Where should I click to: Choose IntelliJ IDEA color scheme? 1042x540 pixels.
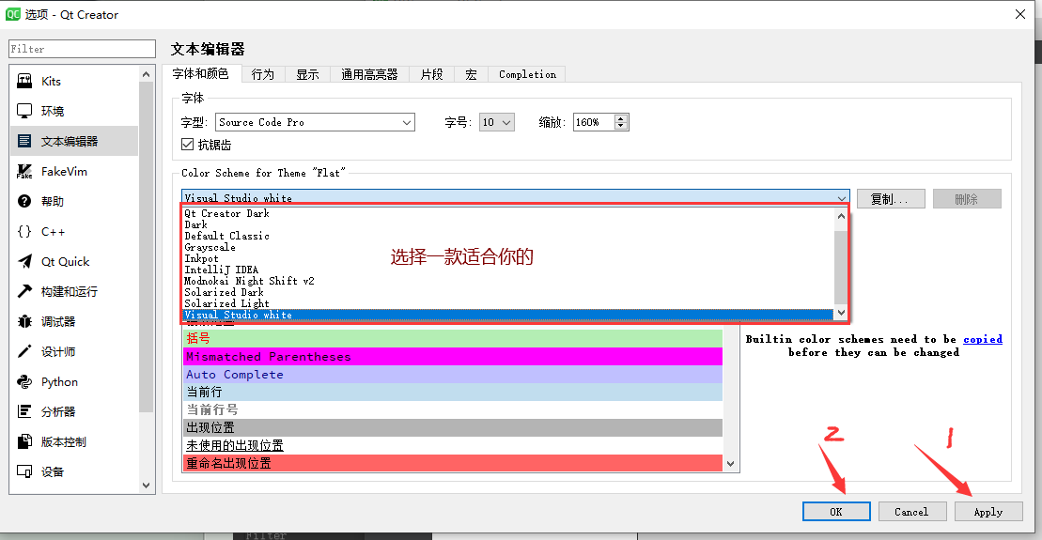pyautogui.click(x=508, y=270)
